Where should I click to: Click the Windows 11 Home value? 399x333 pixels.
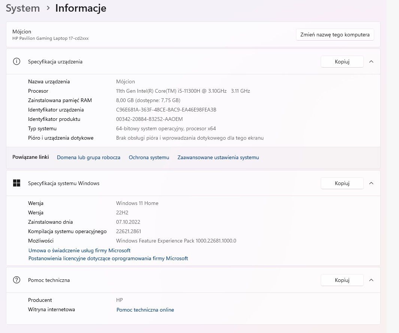pos(137,203)
